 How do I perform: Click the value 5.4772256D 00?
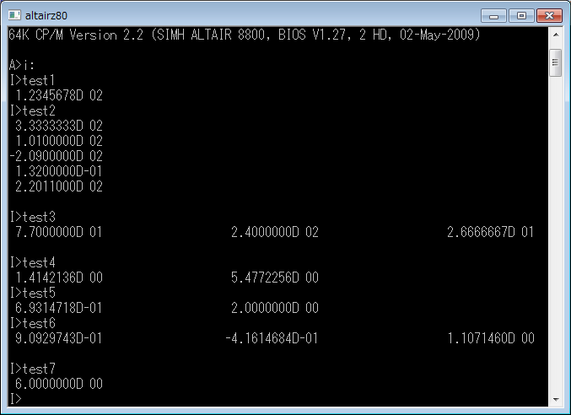275,278
